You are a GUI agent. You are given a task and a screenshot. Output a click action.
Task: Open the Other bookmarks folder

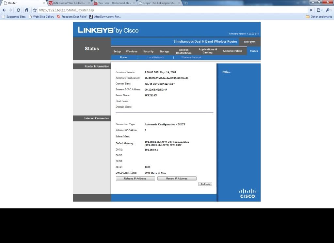pos(319,17)
